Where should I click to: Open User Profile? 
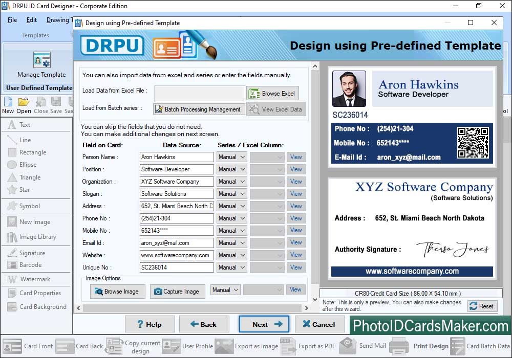(x=188, y=346)
